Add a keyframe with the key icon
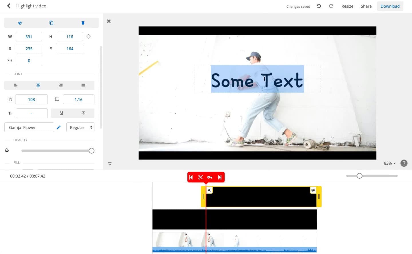Viewport: 412px width, 254px height. pyautogui.click(x=210, y=177)
